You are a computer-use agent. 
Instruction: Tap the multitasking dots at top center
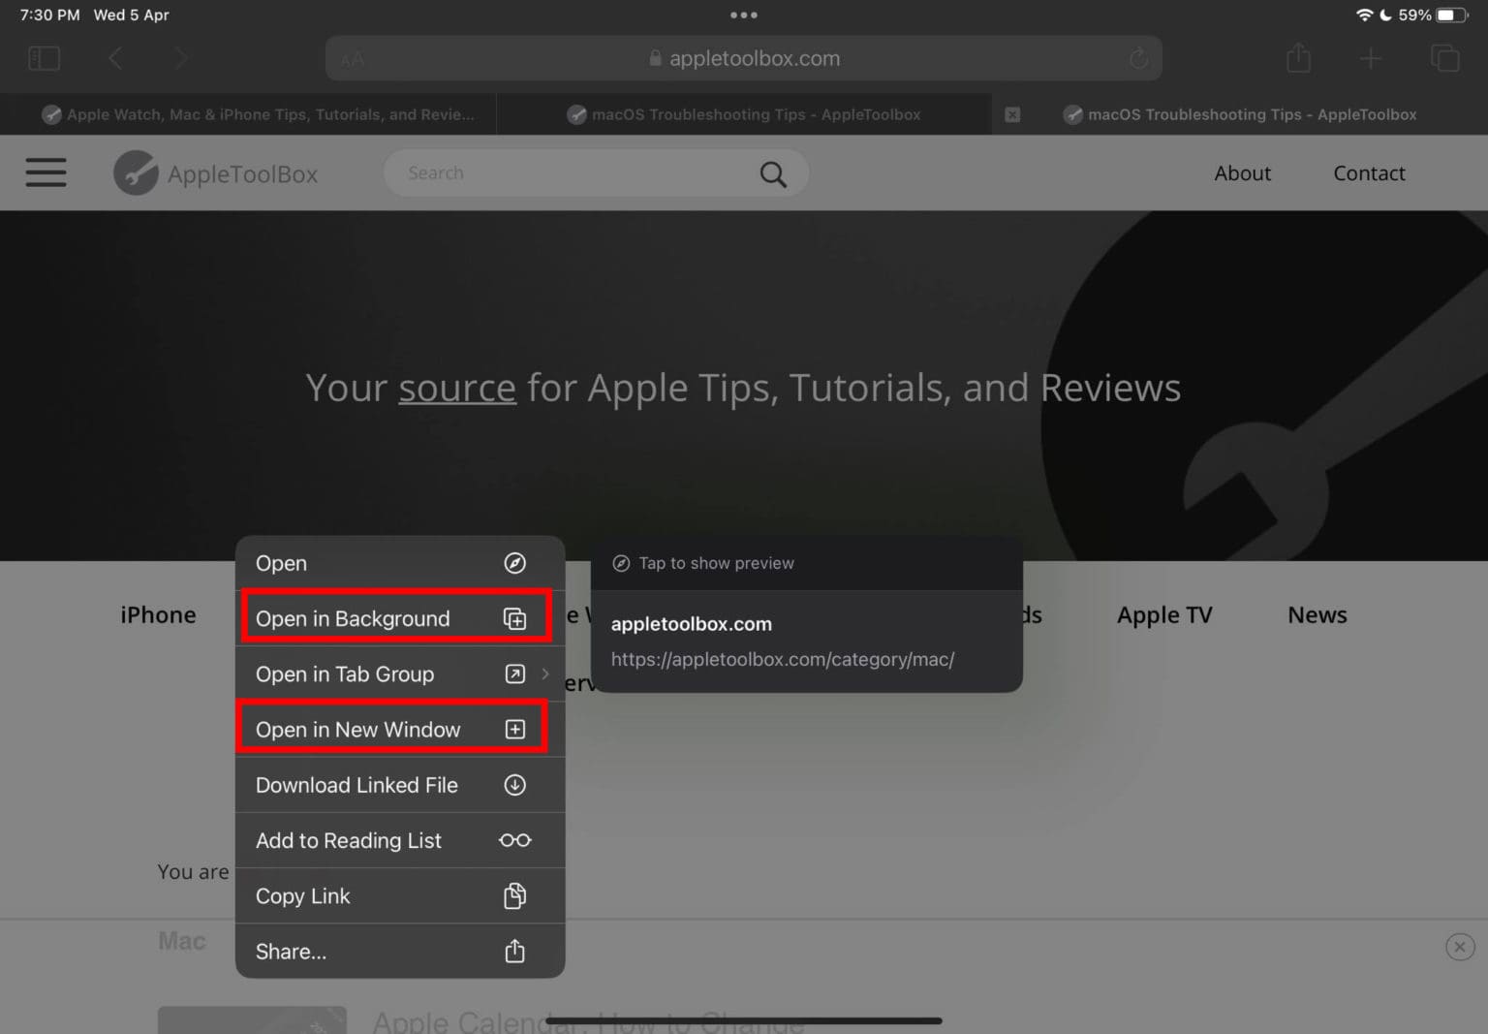(743, 15)
